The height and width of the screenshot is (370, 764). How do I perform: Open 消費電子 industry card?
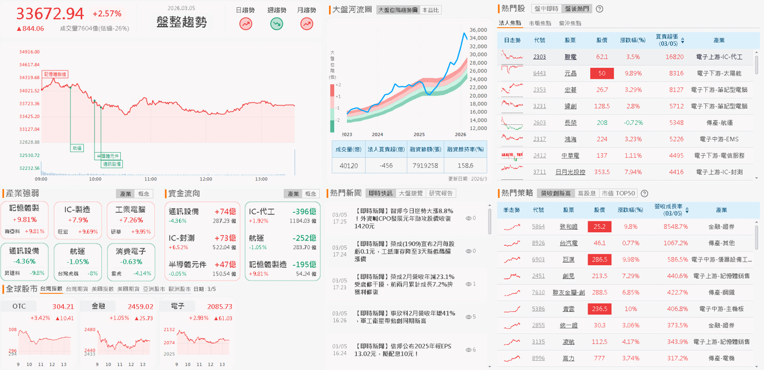tap(130, 262)
